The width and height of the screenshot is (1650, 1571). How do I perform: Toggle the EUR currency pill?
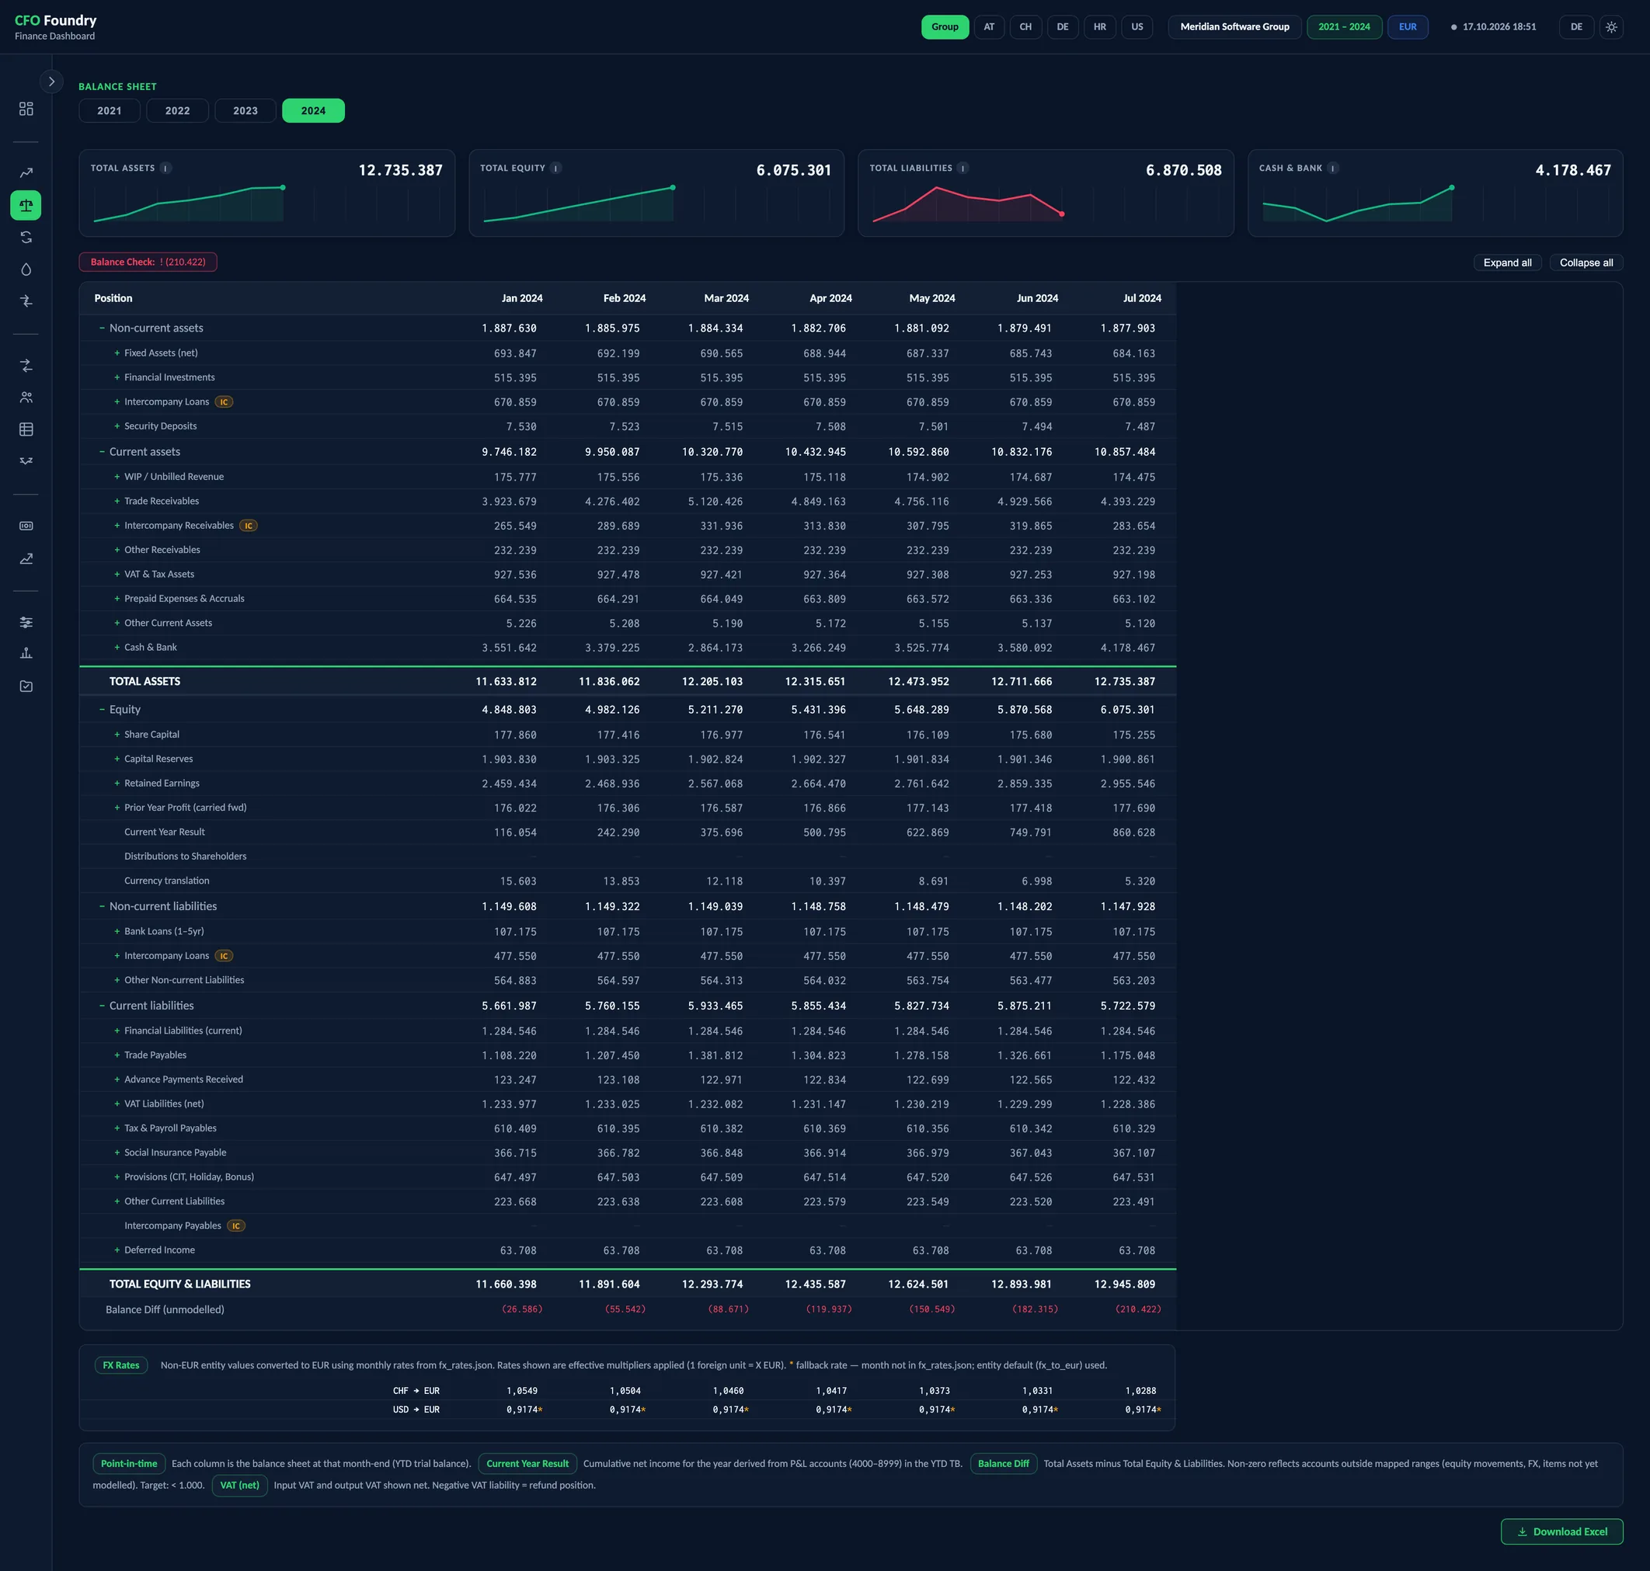pos(1408,27)
